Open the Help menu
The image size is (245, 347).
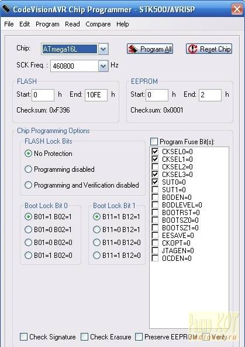coord(123,24)
